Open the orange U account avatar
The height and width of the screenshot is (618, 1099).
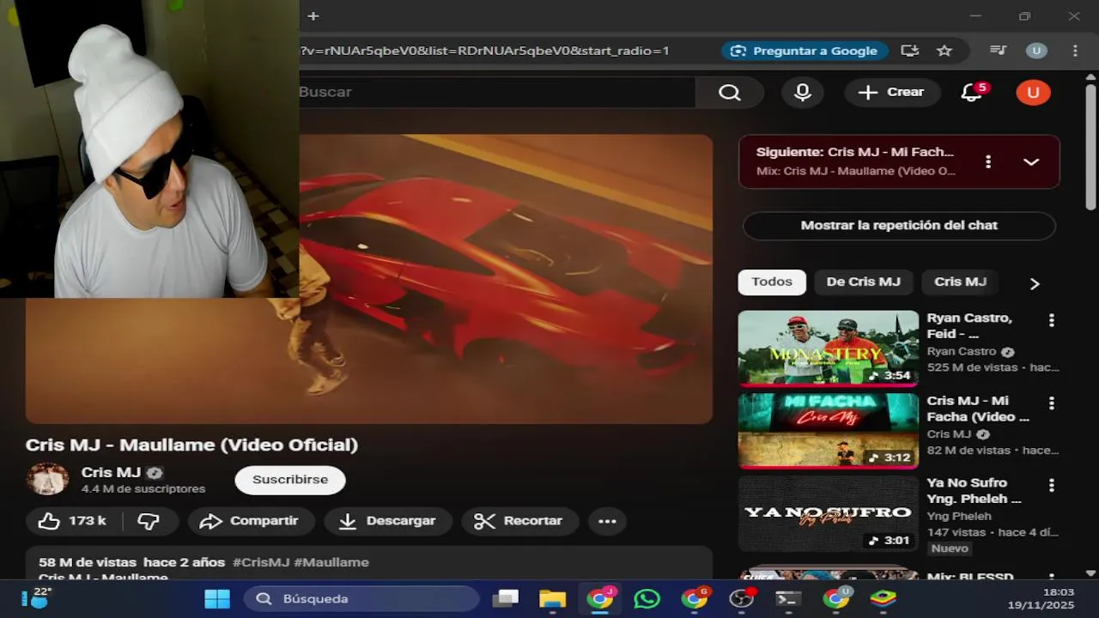1033,93
